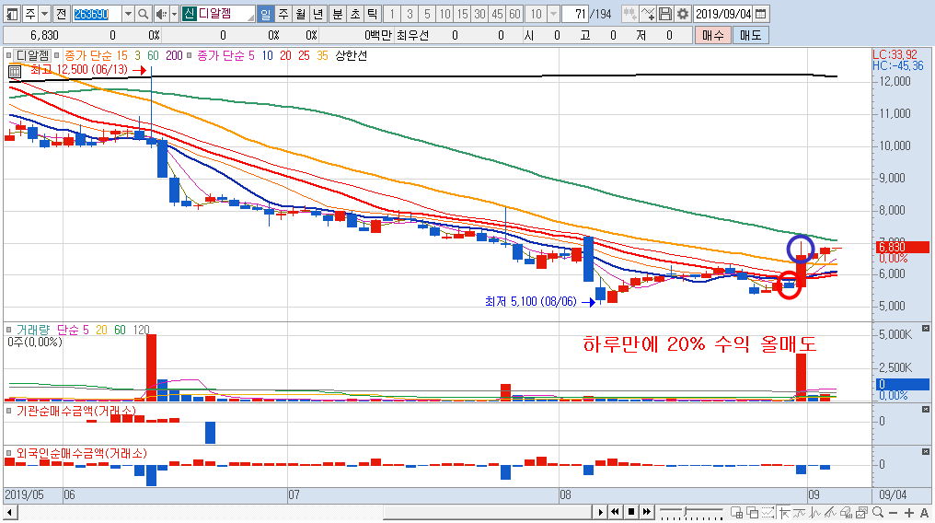The height and width of the screenshot is (523, 935).
Task: Click the data table grid icon in chart corner
Action: click(15, 72)
